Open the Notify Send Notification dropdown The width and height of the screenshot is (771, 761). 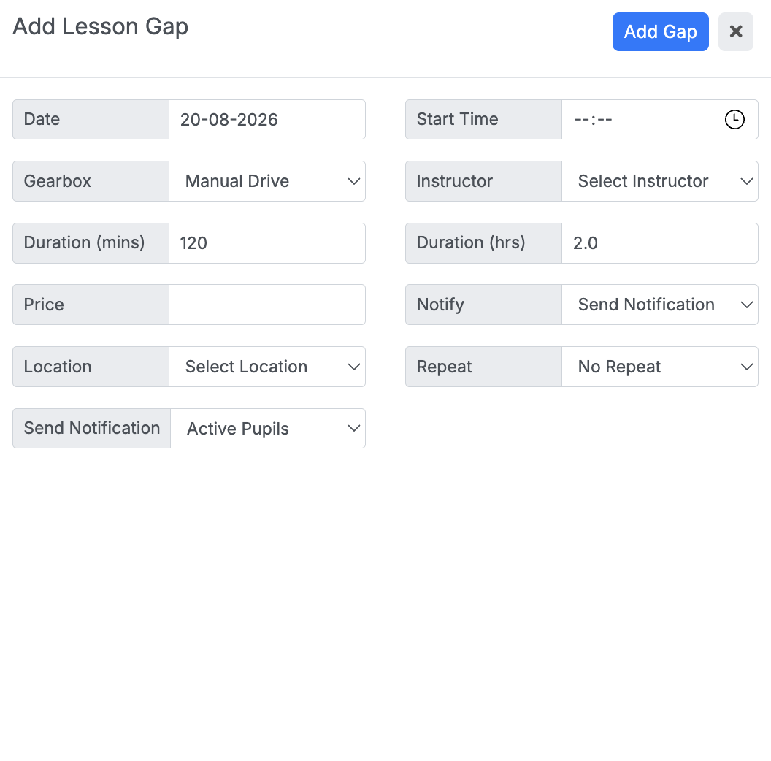pyautogui.click(x=660, y=305)
